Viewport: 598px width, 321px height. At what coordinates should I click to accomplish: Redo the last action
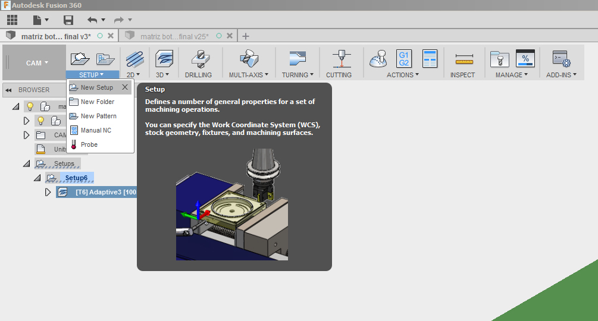[x=119, y=20]
